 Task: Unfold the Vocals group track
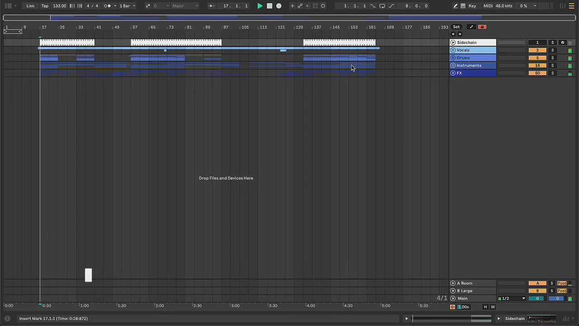tap(453, 50)
